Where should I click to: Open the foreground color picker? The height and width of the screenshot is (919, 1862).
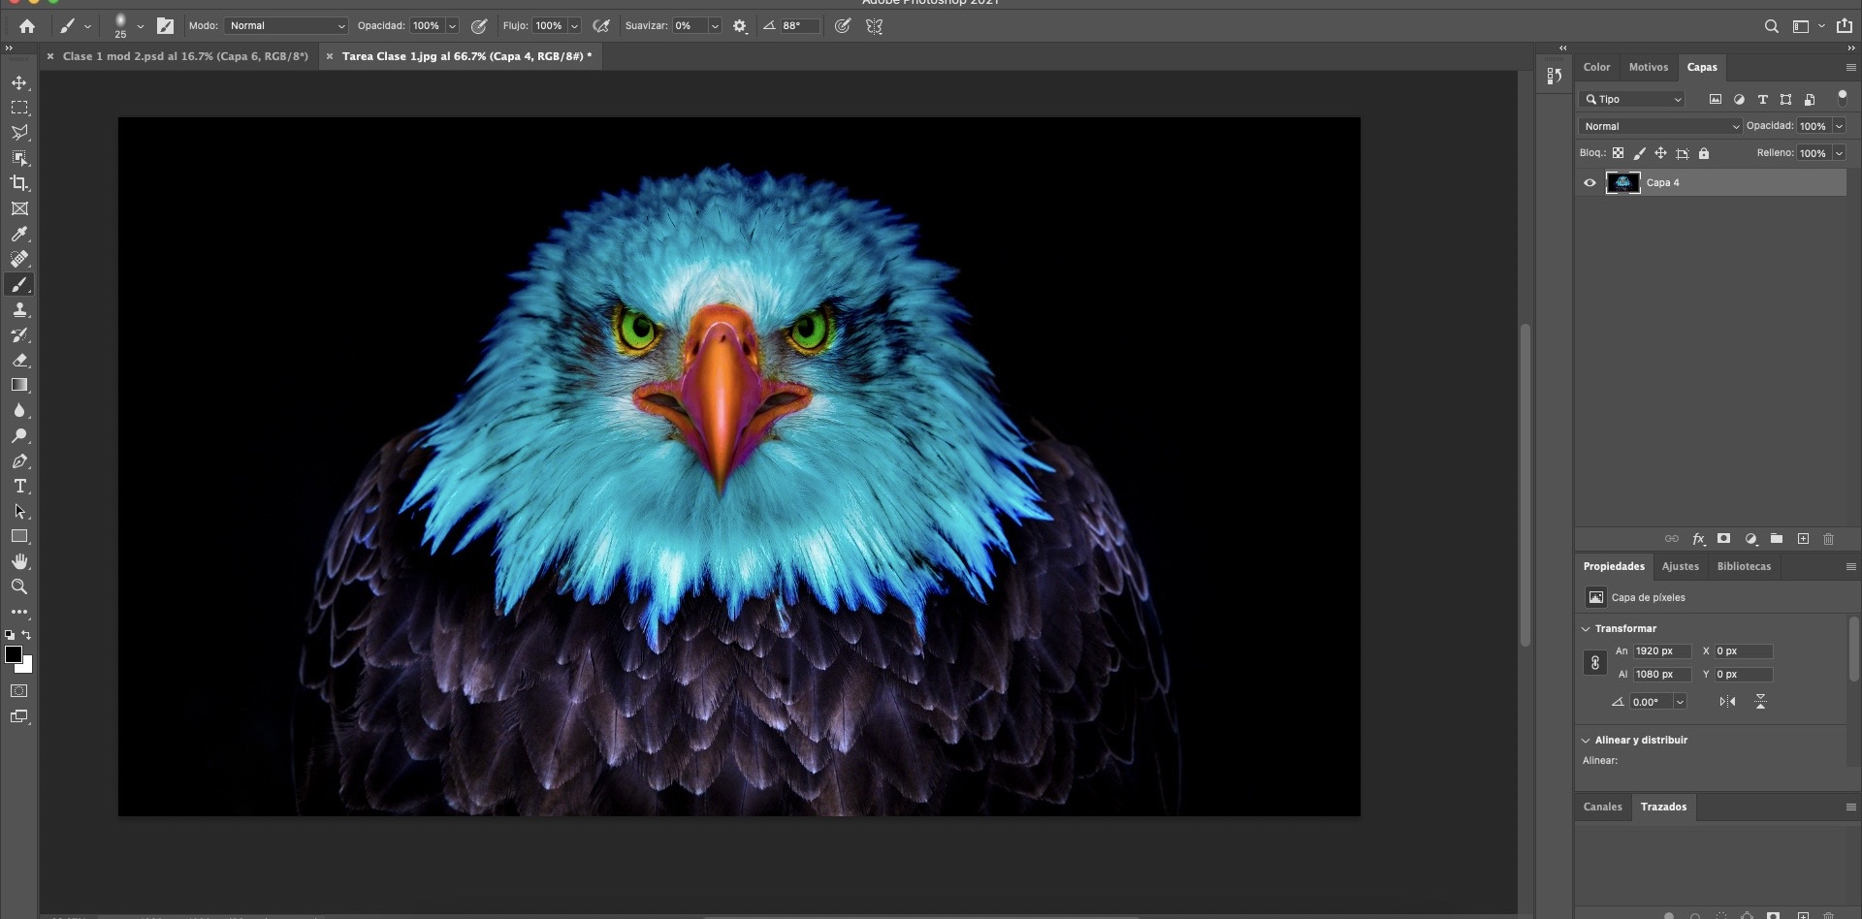[x=13, y=654]
